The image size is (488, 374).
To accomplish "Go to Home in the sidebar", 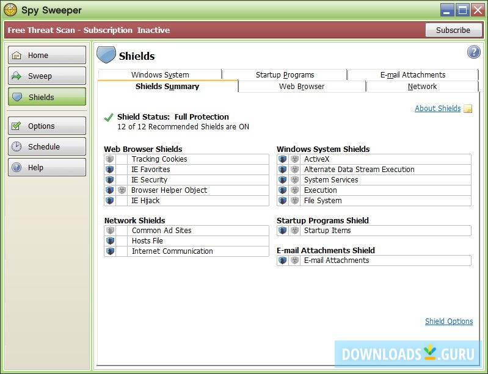I will pos(47,55).
